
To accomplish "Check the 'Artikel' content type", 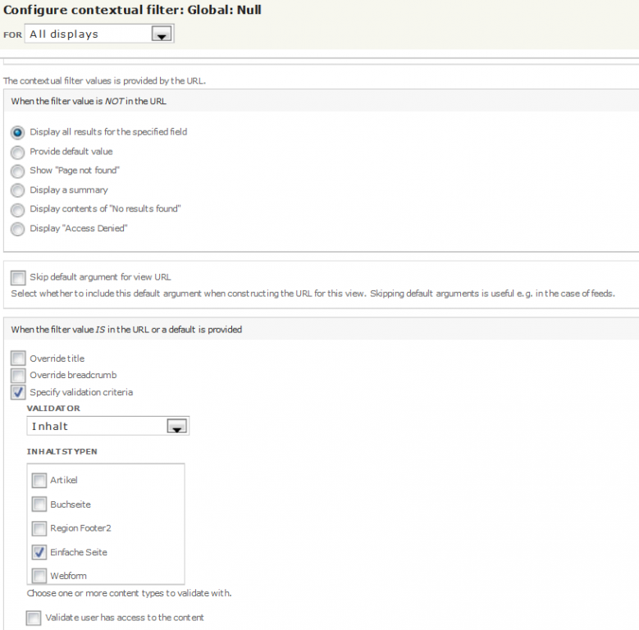I will tap(39, 481).
